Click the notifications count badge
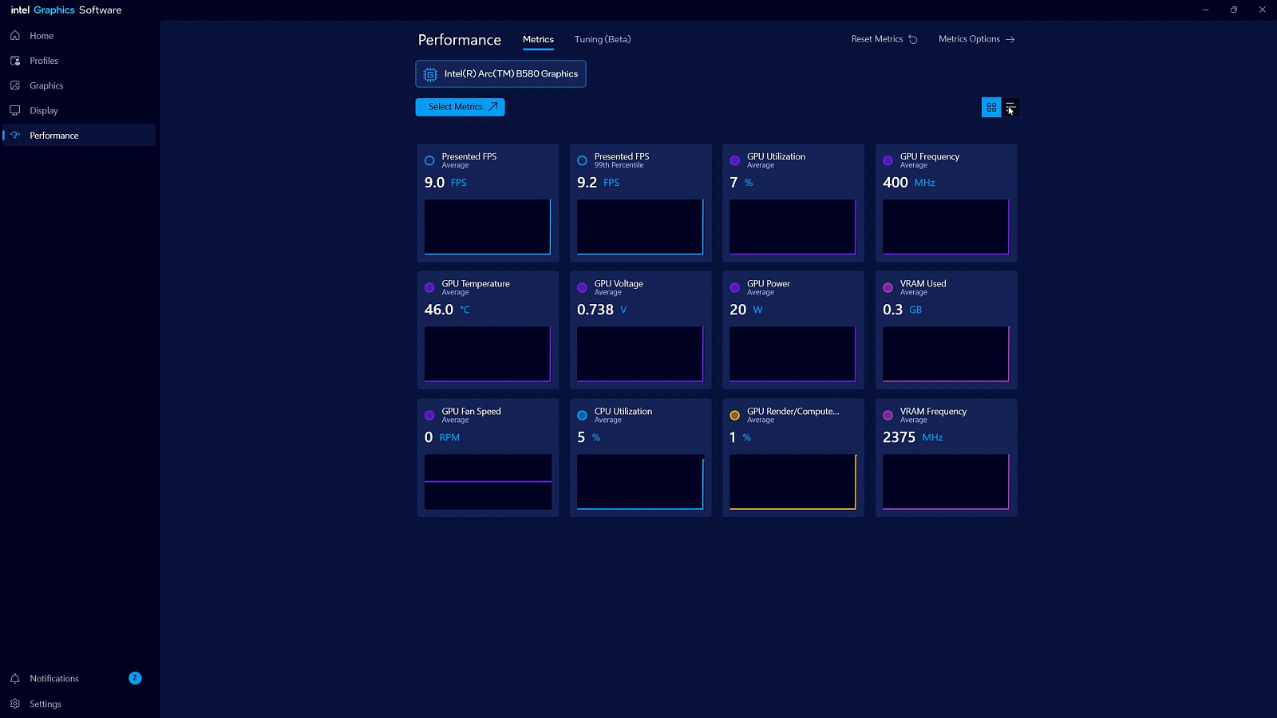Image resolution: width=1277 pixels, height=718 pixels. (x=135, y=678)
